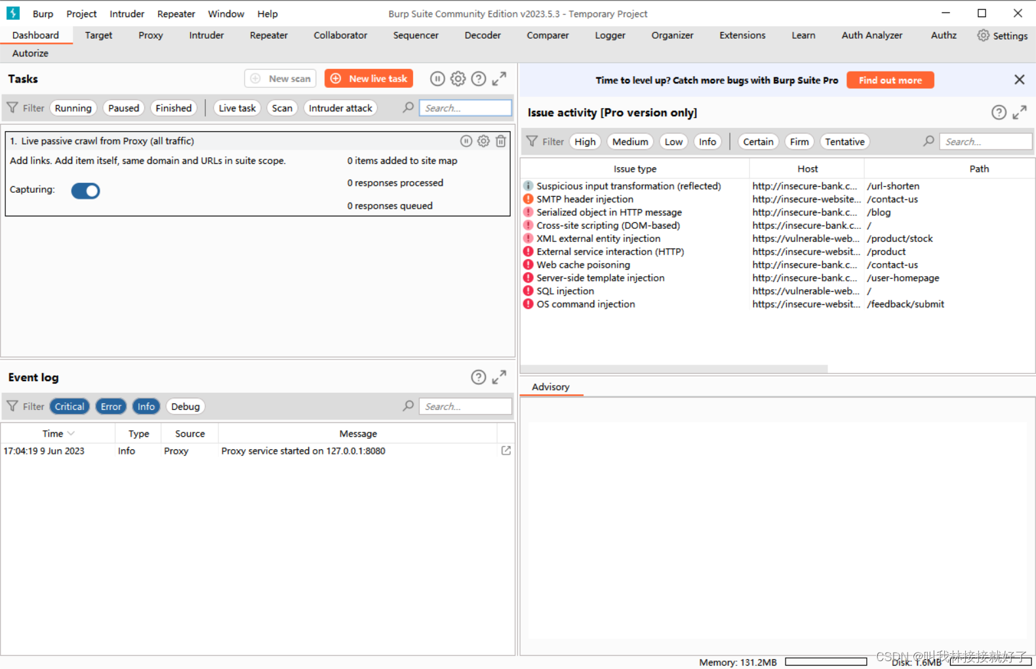Image resolution: width=1036 pixels, height=669 pixels.
Task: Toggle the Tentative confidence filter
Action: (845, 142)
